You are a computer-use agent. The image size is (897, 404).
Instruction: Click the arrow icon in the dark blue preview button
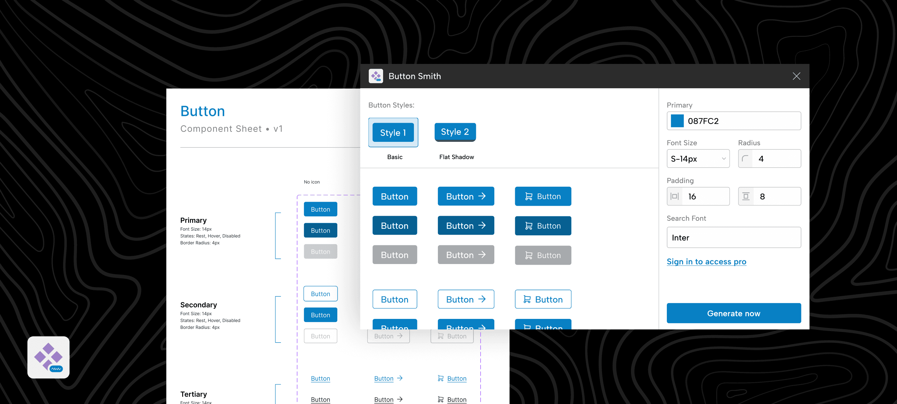tap(482, 225)
